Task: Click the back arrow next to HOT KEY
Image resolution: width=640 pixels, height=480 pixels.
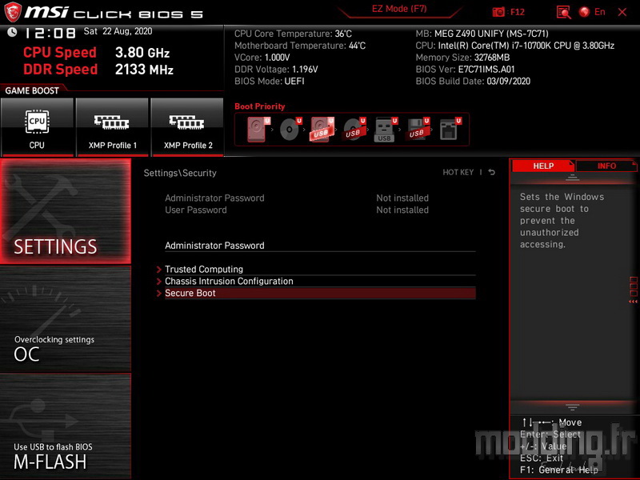Action: click(x=492, y=172)
